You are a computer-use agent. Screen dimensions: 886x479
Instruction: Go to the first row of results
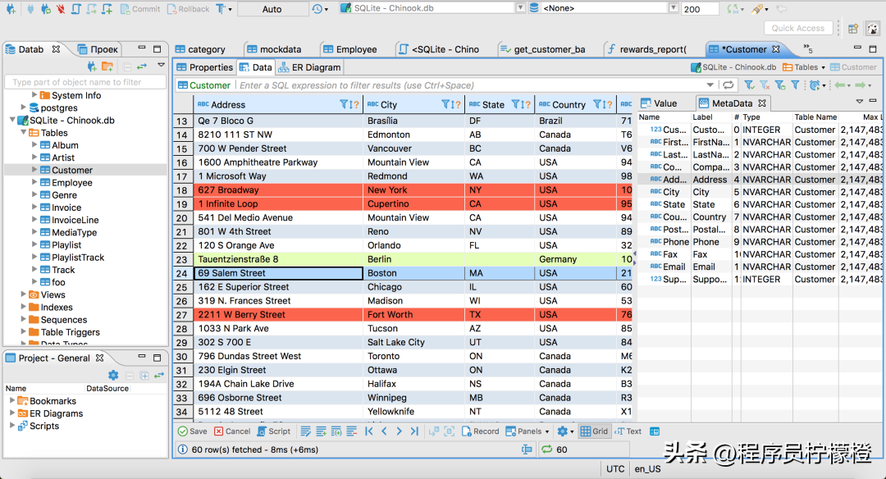[369, 431]
